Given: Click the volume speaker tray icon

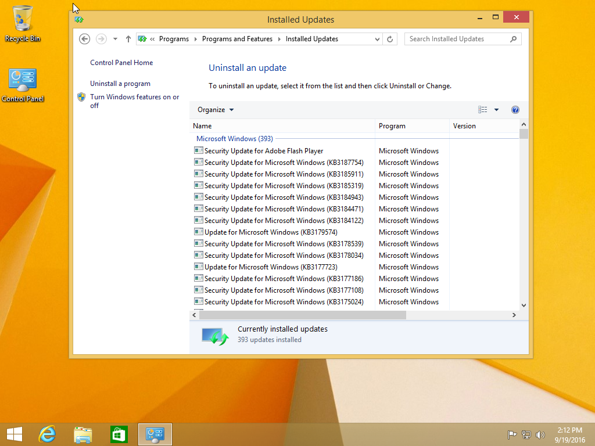Looking at the screenshot, I should (540, 434).
